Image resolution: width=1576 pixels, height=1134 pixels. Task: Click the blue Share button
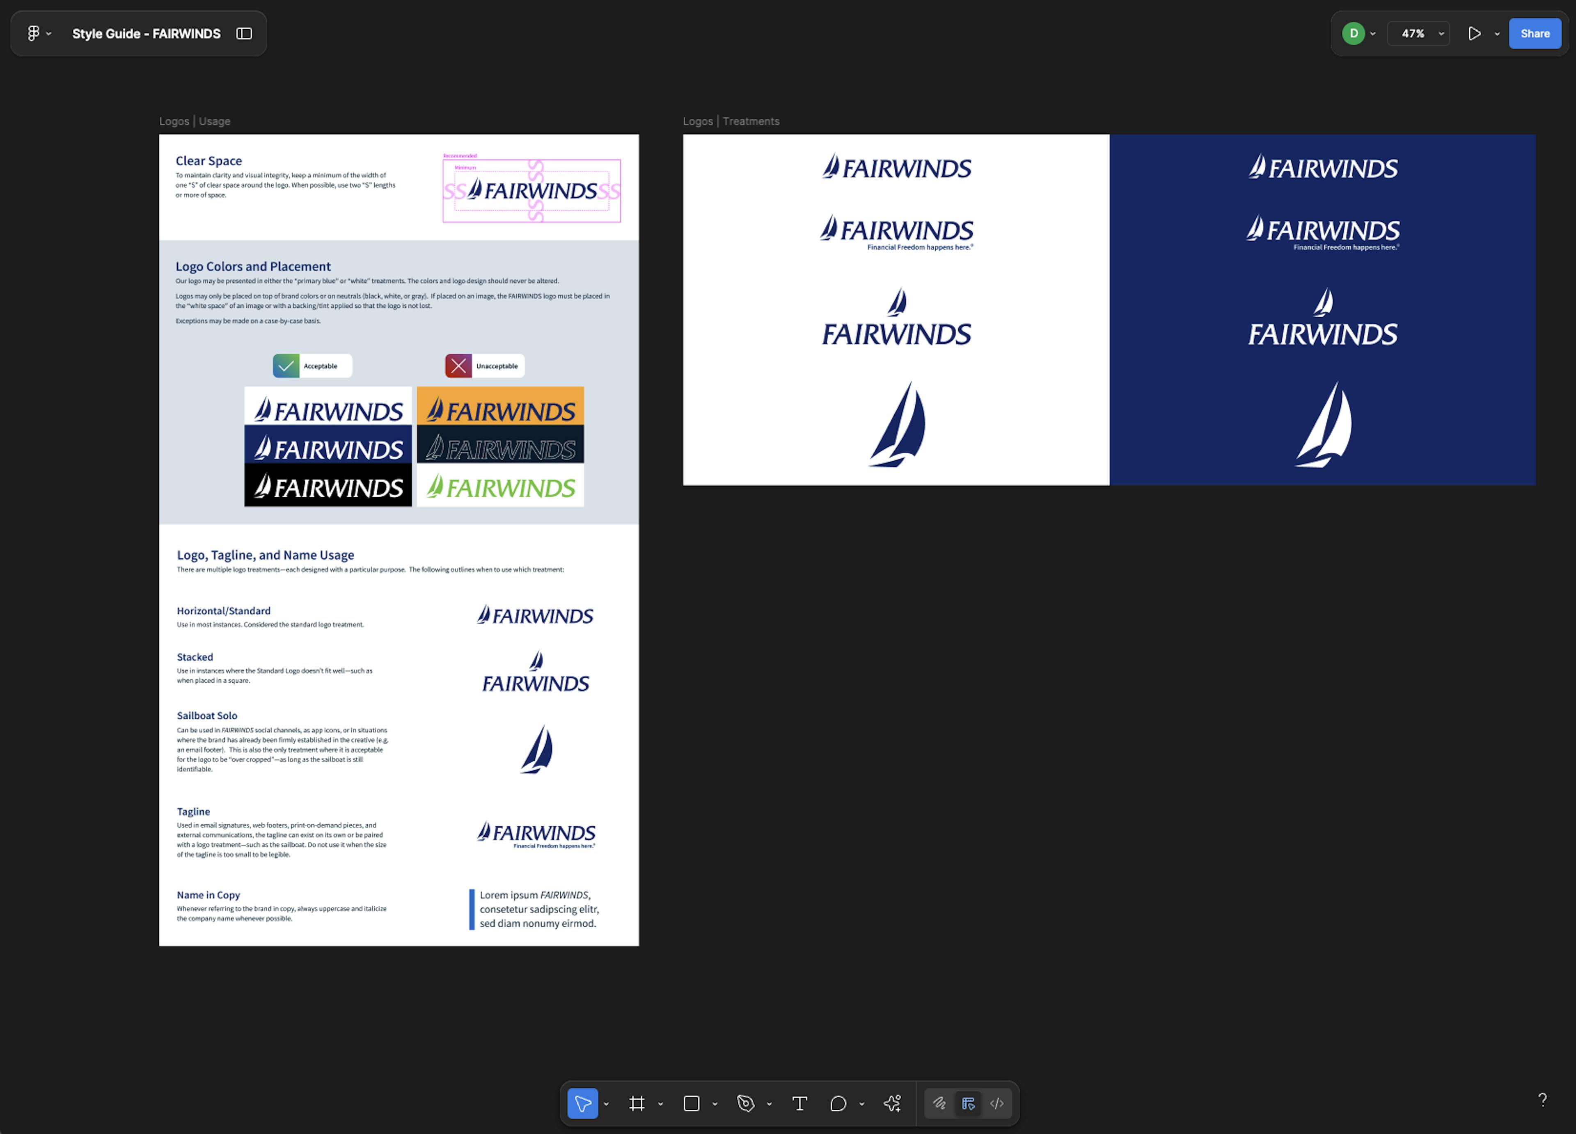tap(1535, 33)
